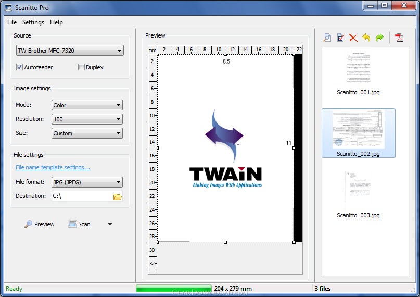
Task: Delete selected file with red X
Action: pyautogui.click(x=353, y=38)
